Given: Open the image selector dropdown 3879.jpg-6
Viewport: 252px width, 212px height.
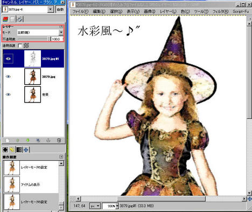Looking at the screenshot, I should point(28,9).
